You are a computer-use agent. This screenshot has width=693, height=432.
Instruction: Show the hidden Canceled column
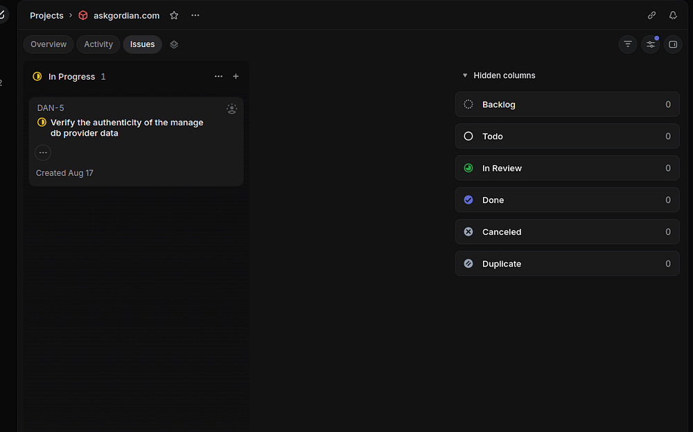click(567, 231)
